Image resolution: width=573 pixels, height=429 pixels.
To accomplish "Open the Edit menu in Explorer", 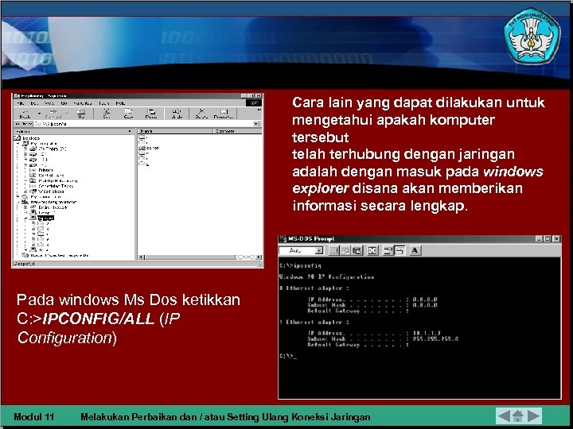I will (34, 103).
